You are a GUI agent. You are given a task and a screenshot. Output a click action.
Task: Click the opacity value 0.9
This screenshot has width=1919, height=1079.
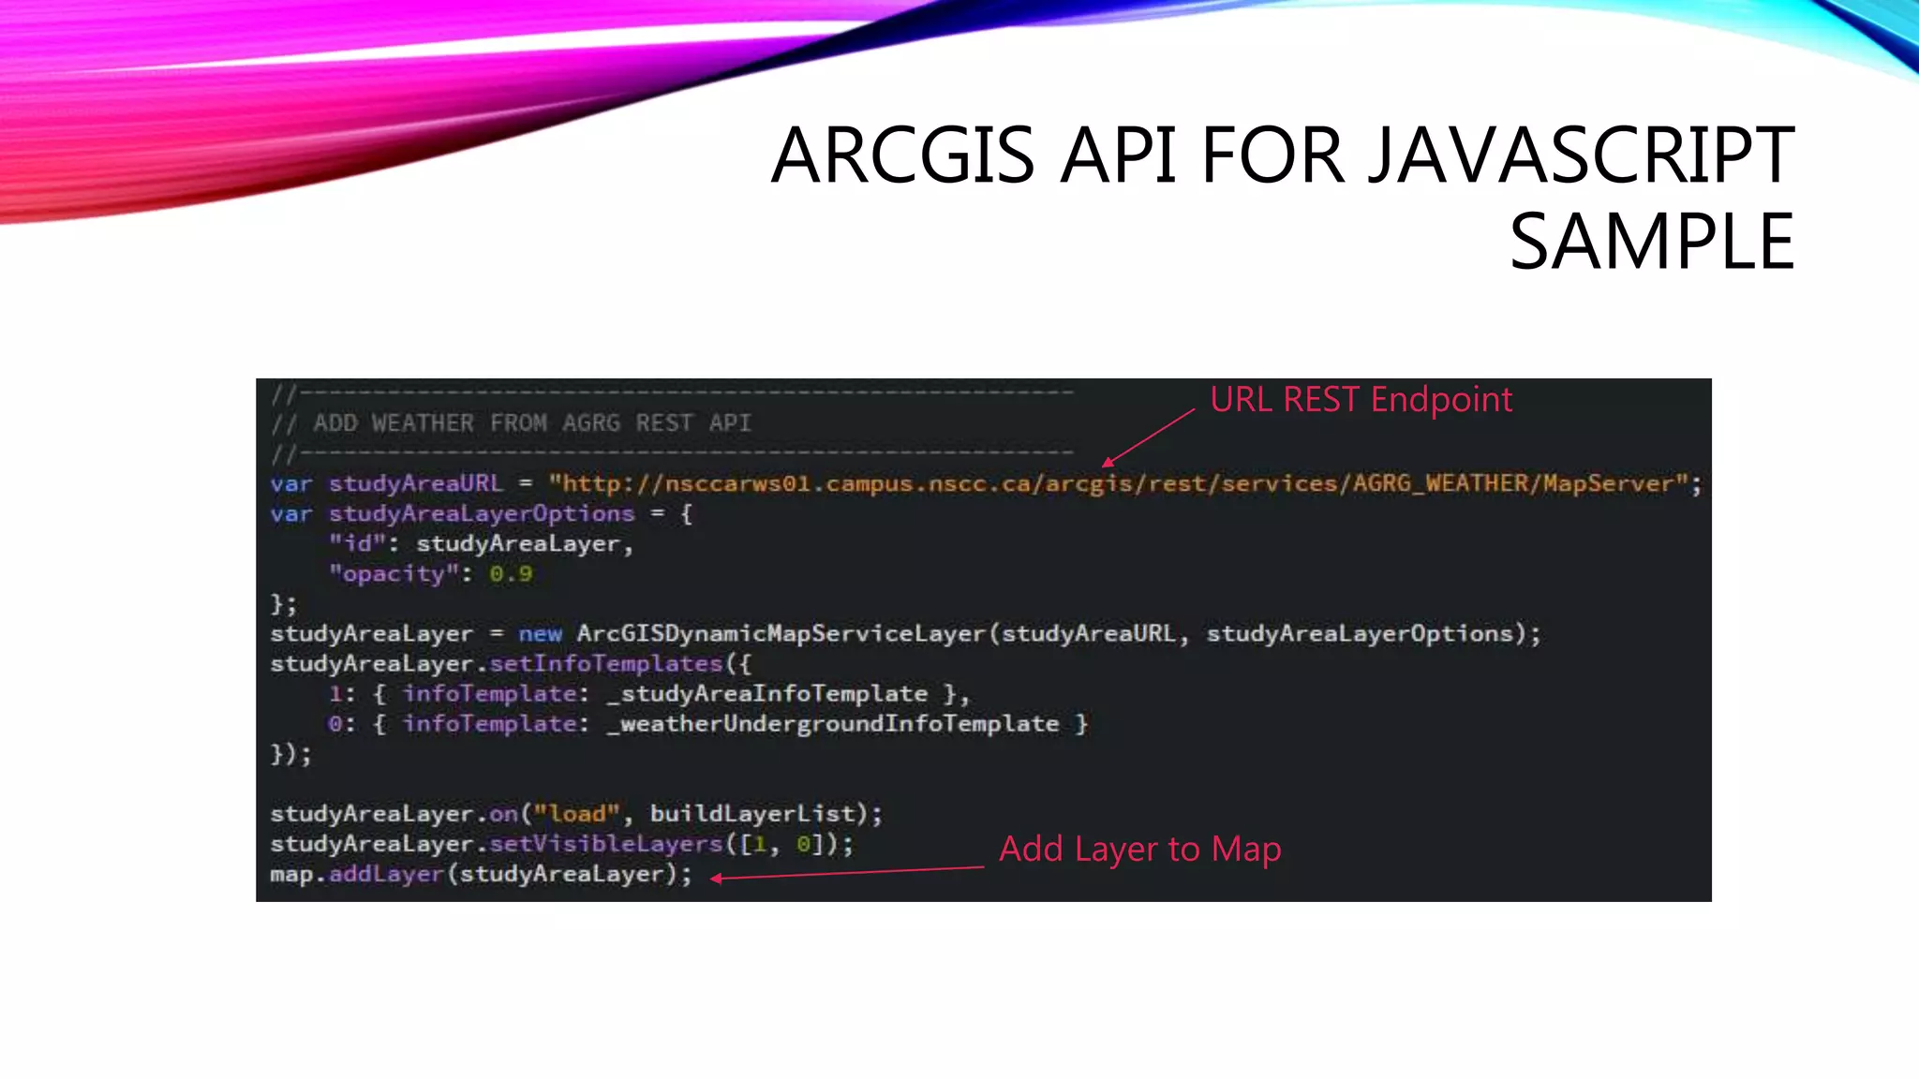(511, 574)
